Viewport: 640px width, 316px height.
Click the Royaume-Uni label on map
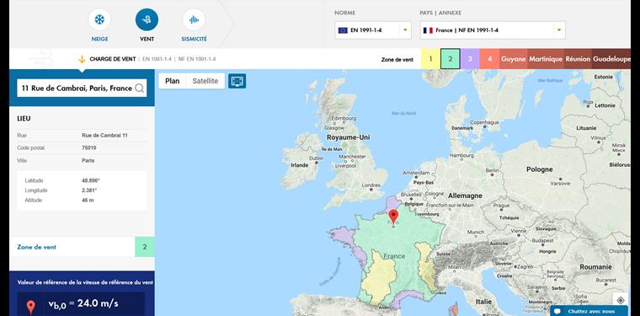coord(348,137)
